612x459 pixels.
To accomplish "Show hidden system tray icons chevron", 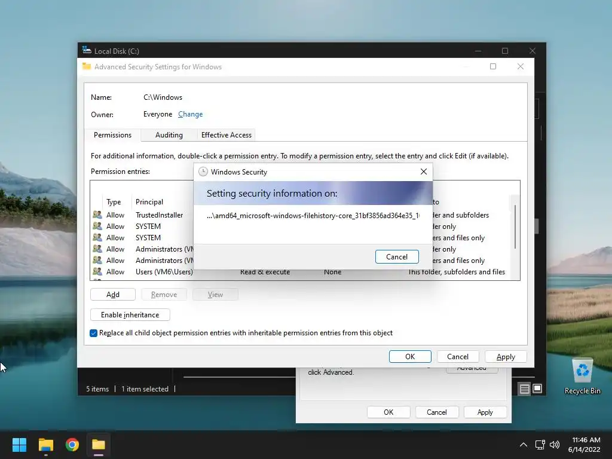I will point(524,445).
